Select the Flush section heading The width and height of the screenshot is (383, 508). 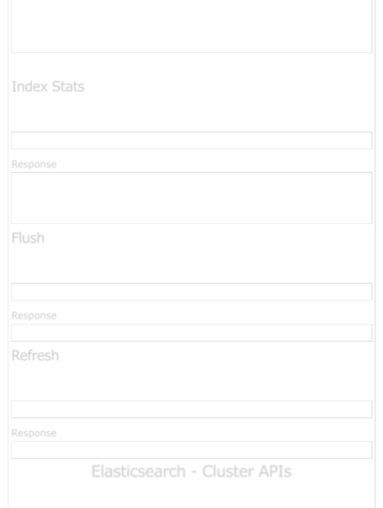28,238
